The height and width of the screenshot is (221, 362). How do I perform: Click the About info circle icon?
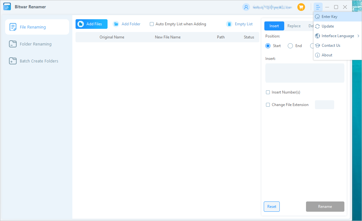[318, 55]
